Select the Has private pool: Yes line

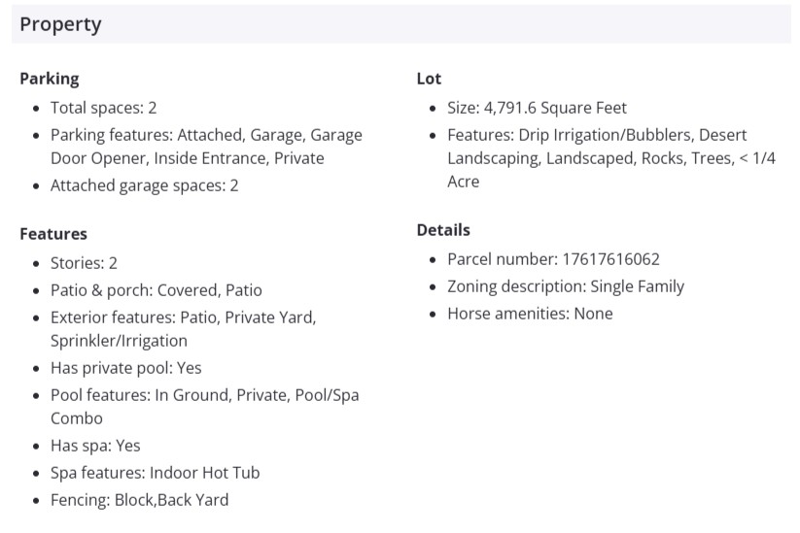(x=126, y=368)
